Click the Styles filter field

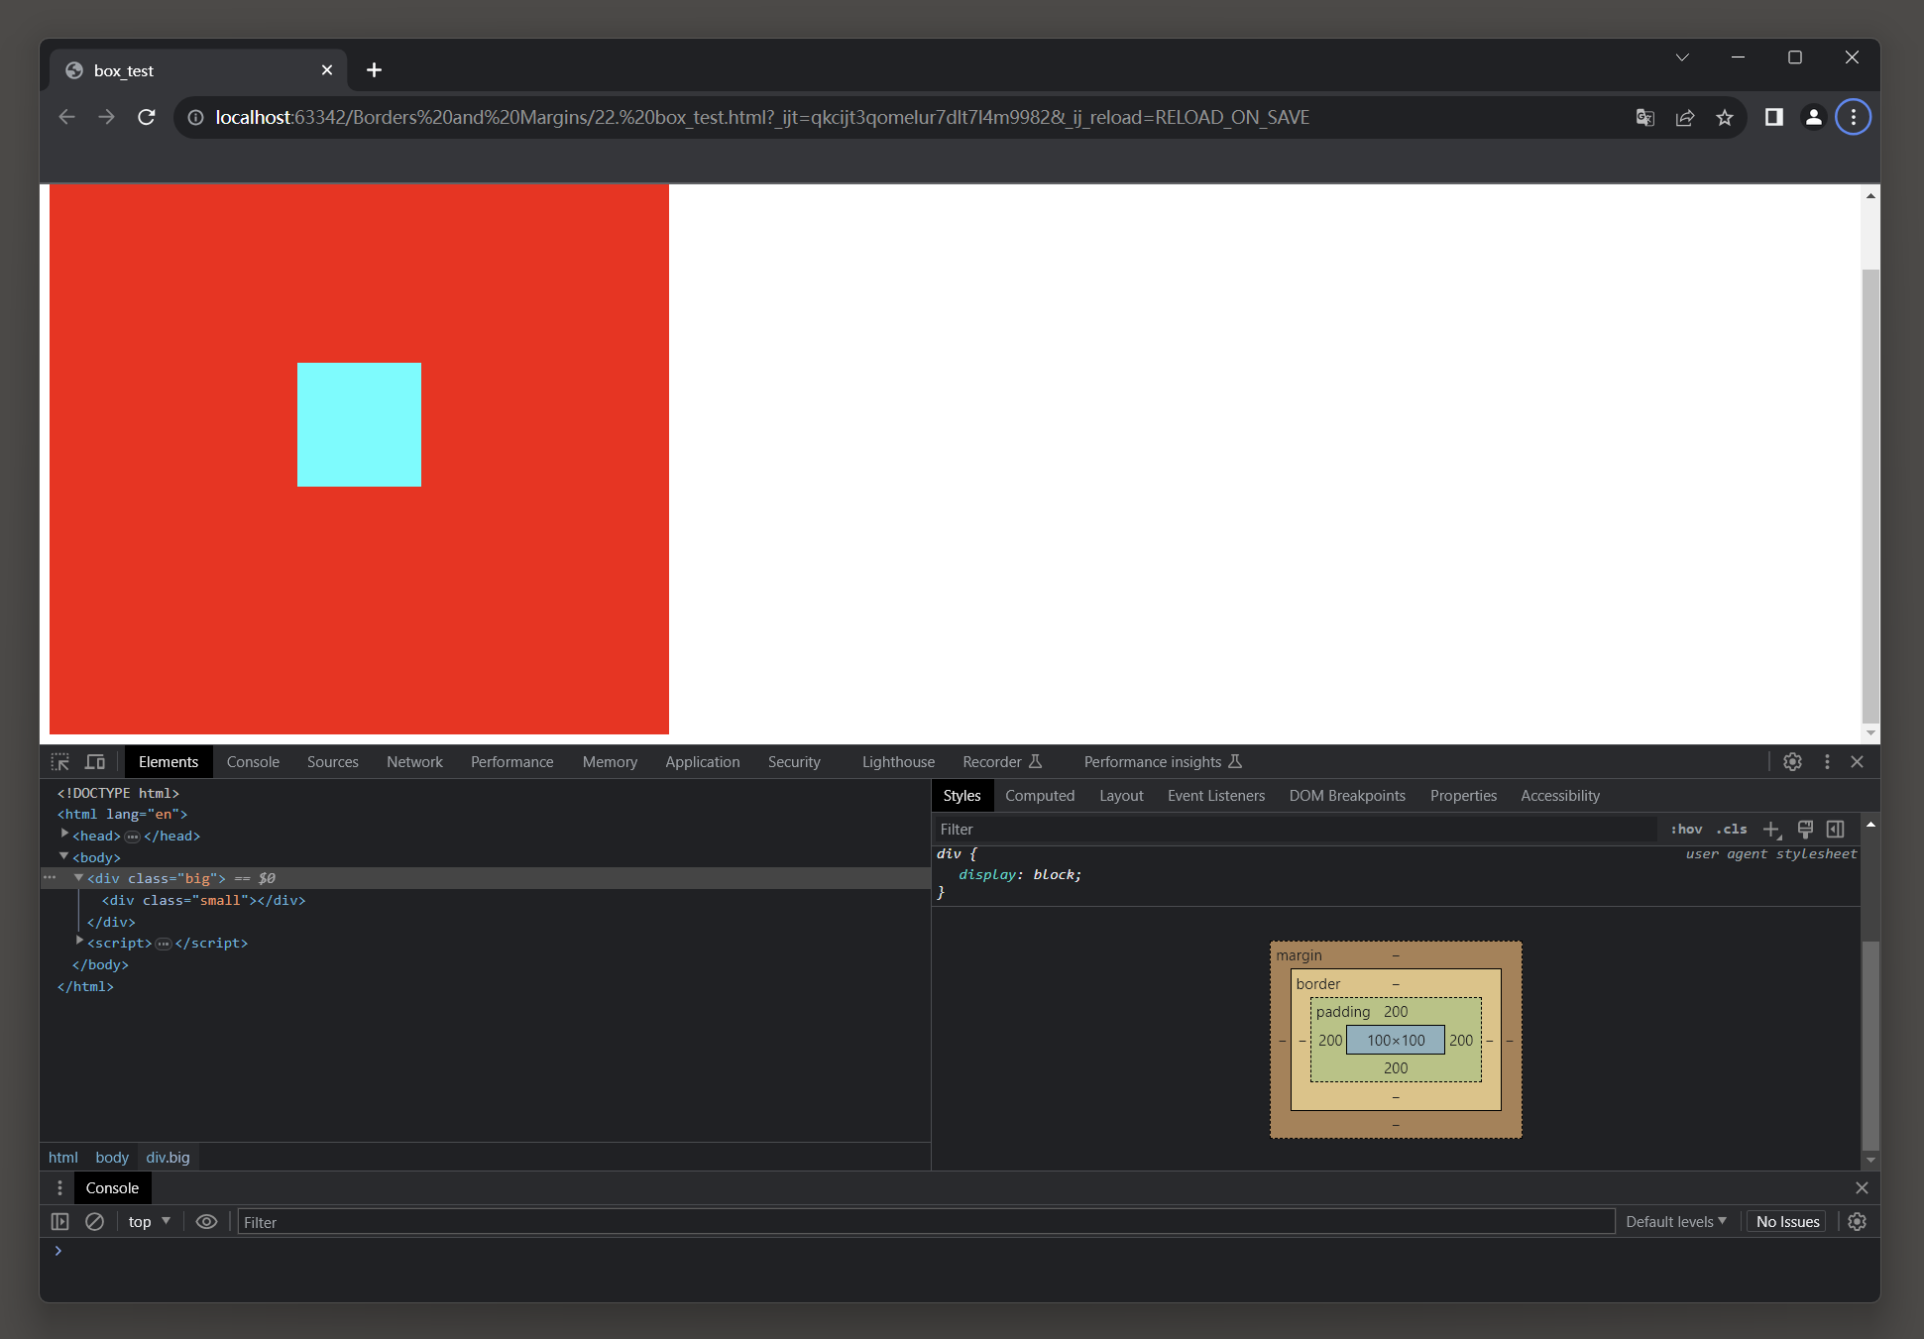click(1295, 829)
